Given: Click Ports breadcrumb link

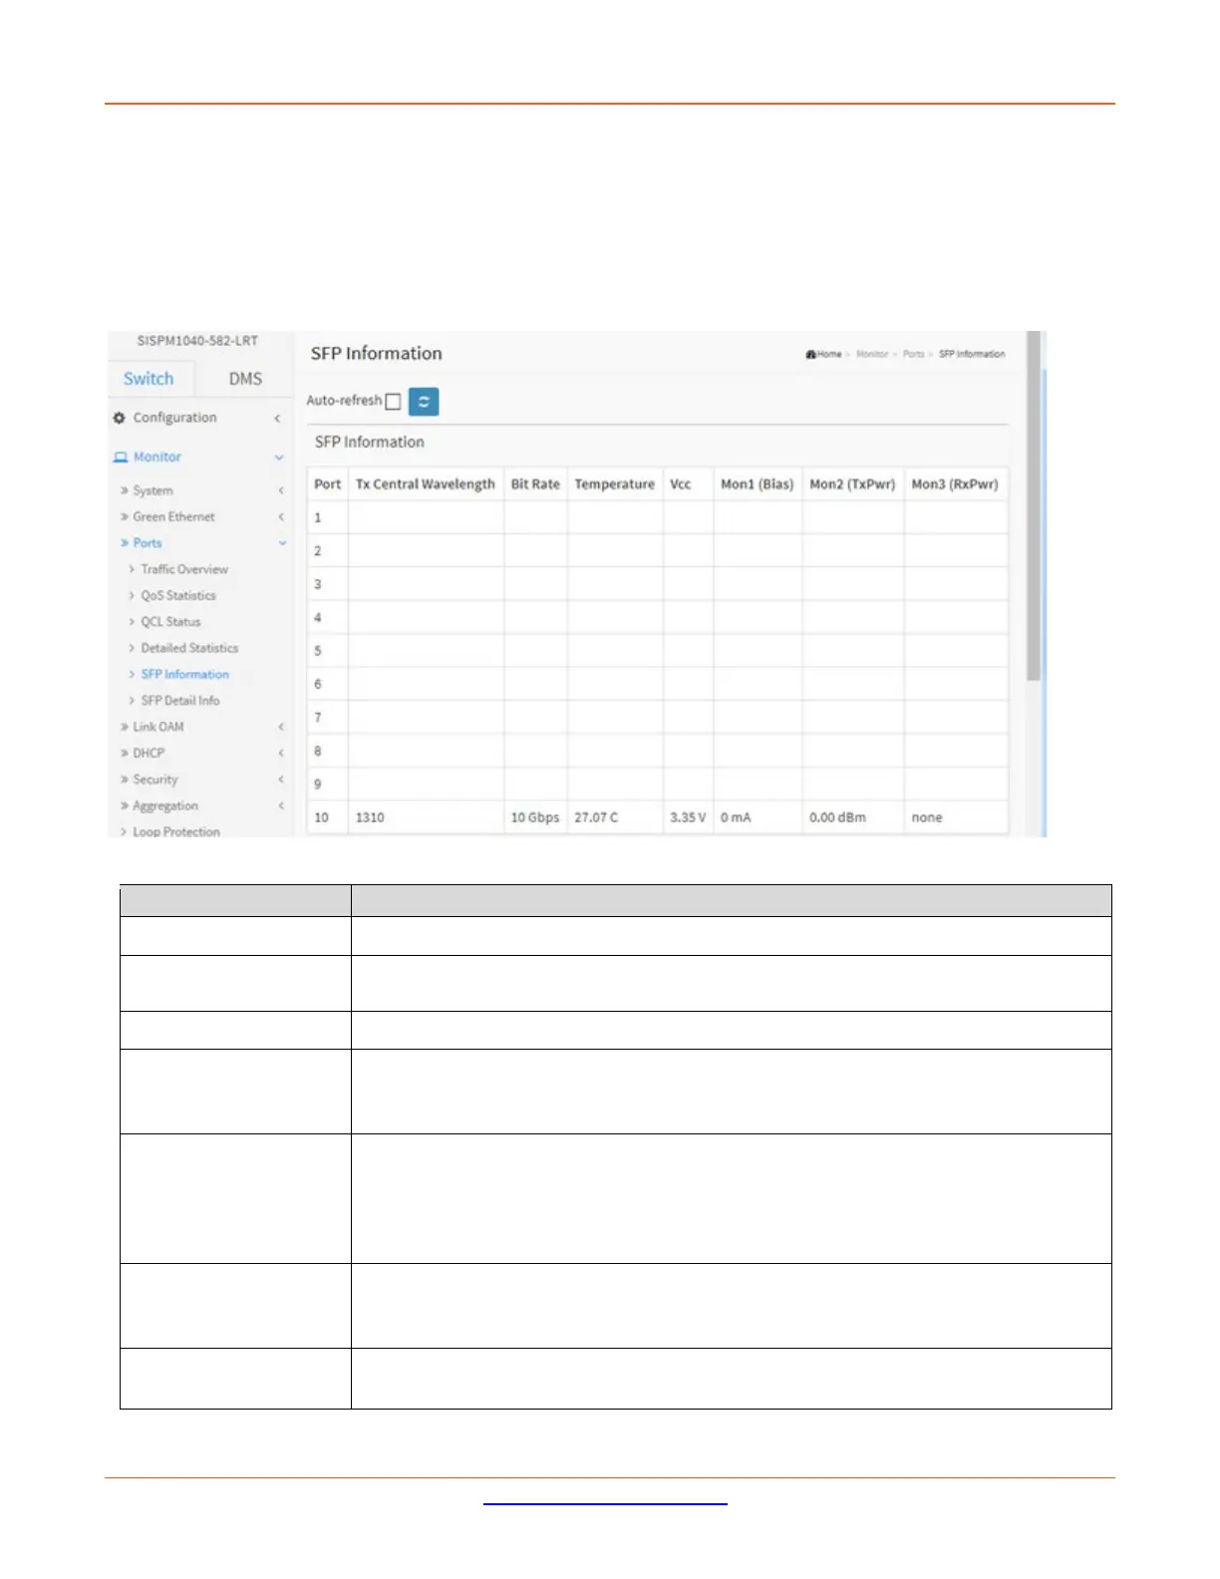Looking at the screenshot, I should pos(913,354).
